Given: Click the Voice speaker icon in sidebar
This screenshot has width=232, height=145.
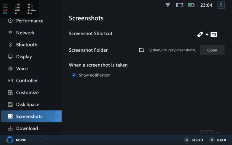Looking at the screenshot, I should pyautogui.click(x=10, y=69).
